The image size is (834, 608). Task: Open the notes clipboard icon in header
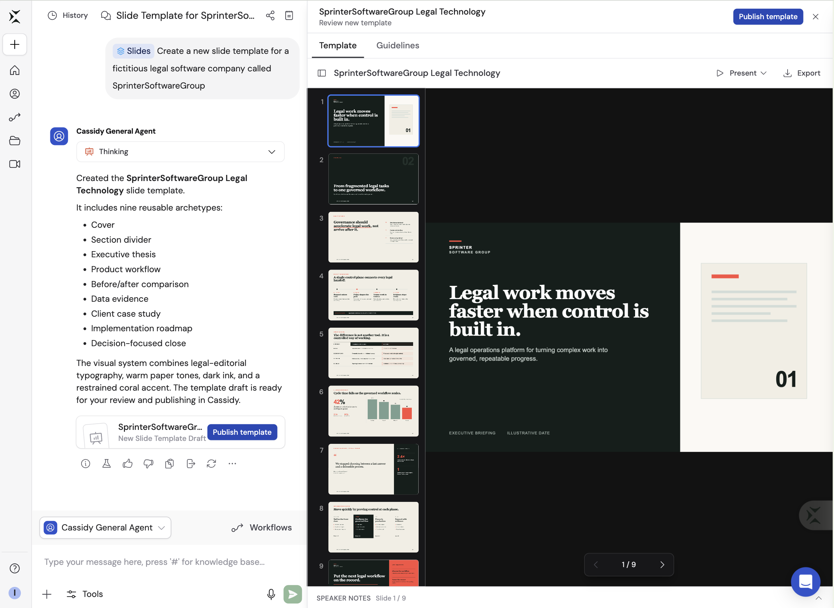point(289,16)
